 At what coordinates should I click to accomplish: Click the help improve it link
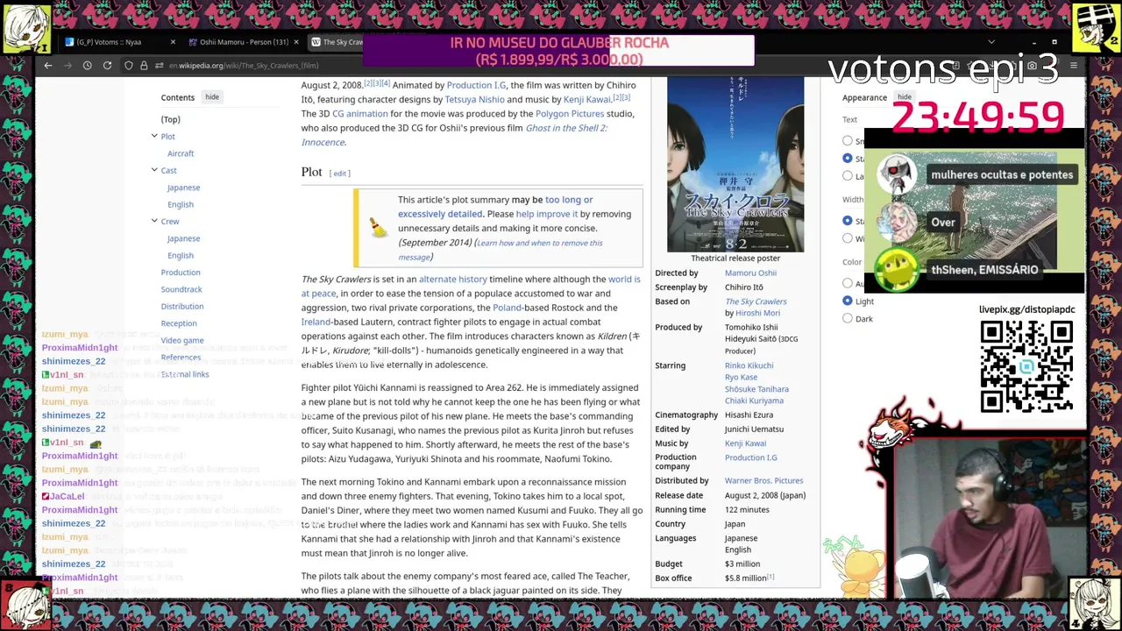tap(547, 214)
